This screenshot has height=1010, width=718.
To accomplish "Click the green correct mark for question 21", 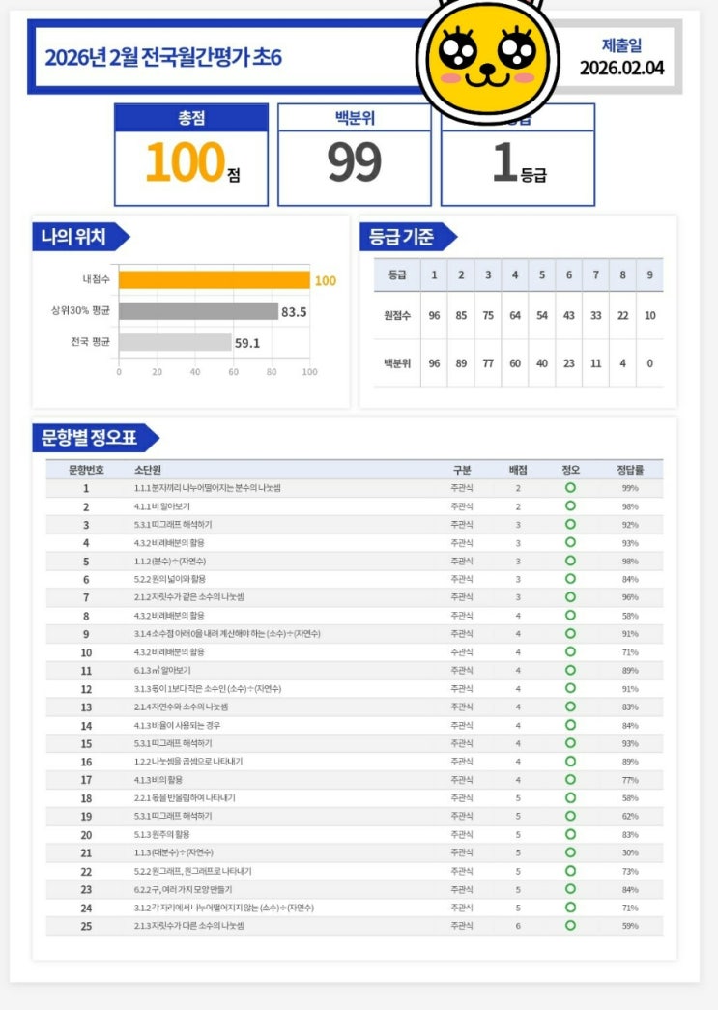I will pos(570,852).
